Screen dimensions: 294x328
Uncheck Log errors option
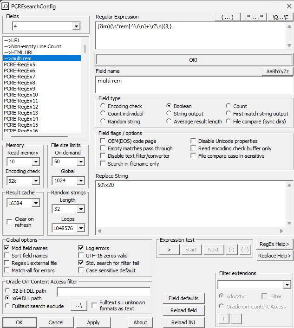point(81,248)
